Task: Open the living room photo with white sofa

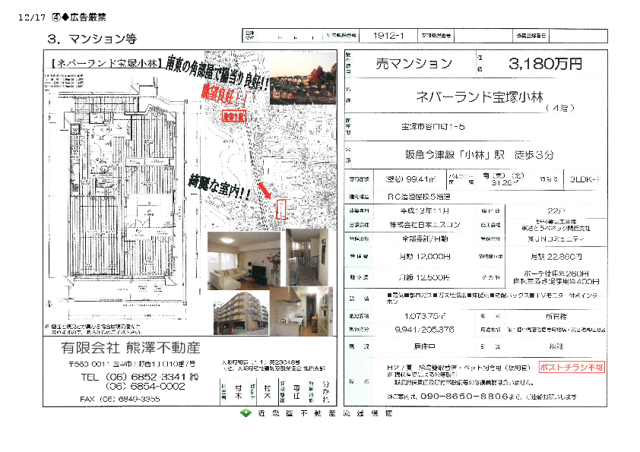Action: coord(242,257)
